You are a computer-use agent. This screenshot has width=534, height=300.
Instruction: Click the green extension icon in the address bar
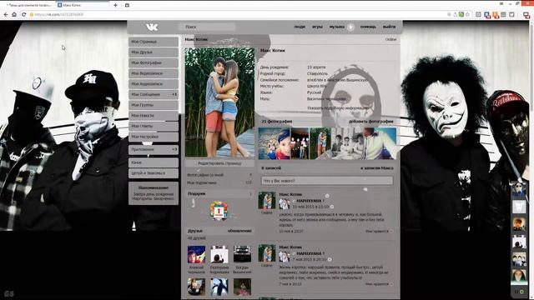coord(461,15)
